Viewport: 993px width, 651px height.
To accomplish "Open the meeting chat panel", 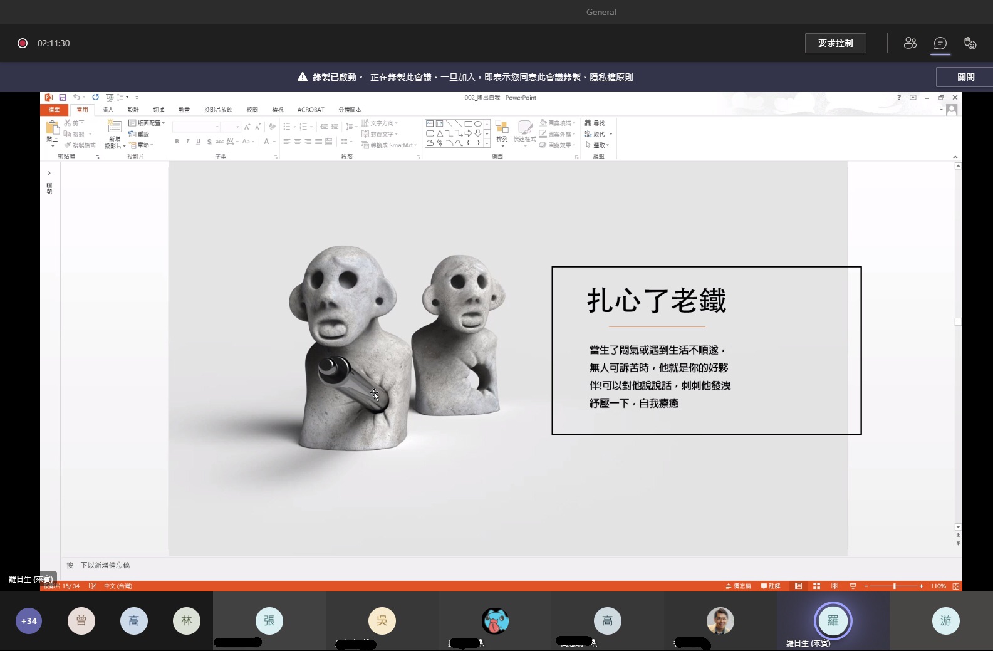I will pyautogui.click(x=940, y=43).
